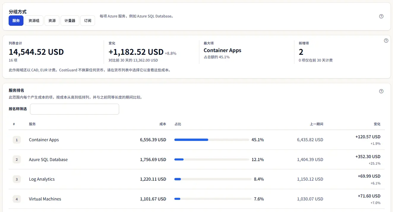Click the +71.60 USD change value
393x212 pixels.
point(369,196)
